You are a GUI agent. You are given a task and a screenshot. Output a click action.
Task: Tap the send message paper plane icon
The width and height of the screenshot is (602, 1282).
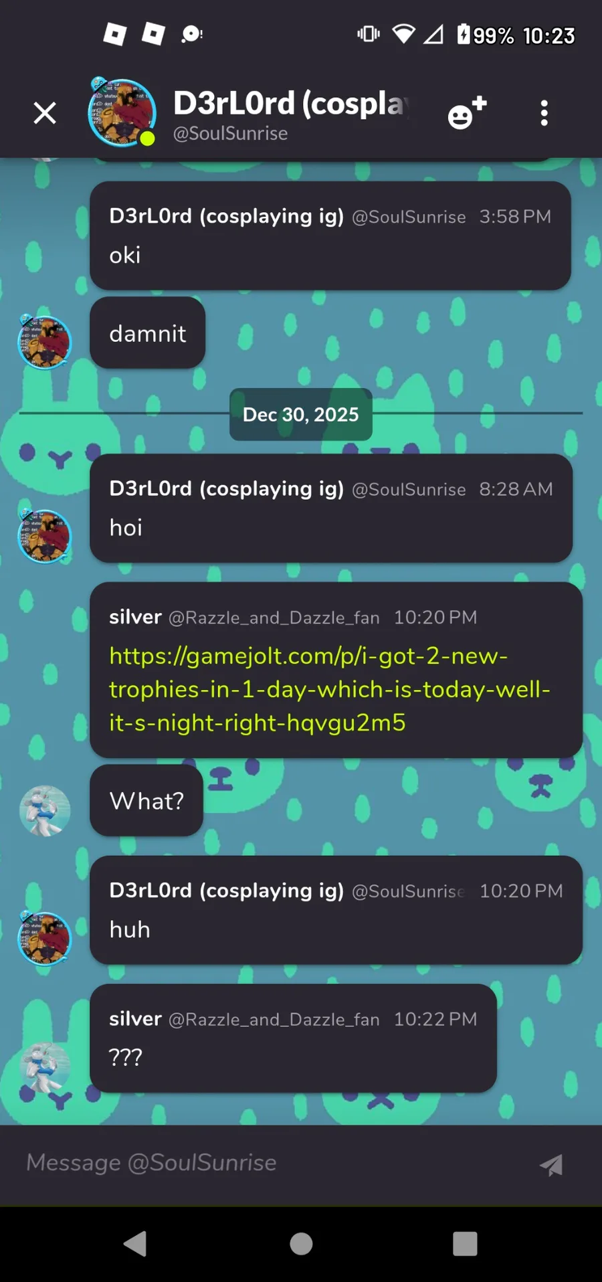(551, 1165)
